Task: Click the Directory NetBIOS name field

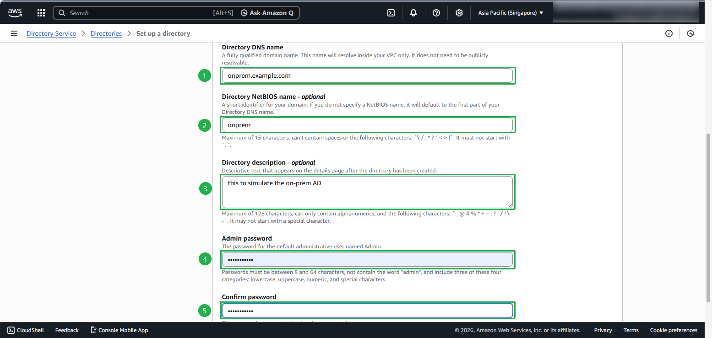Action: pos(367,125)
